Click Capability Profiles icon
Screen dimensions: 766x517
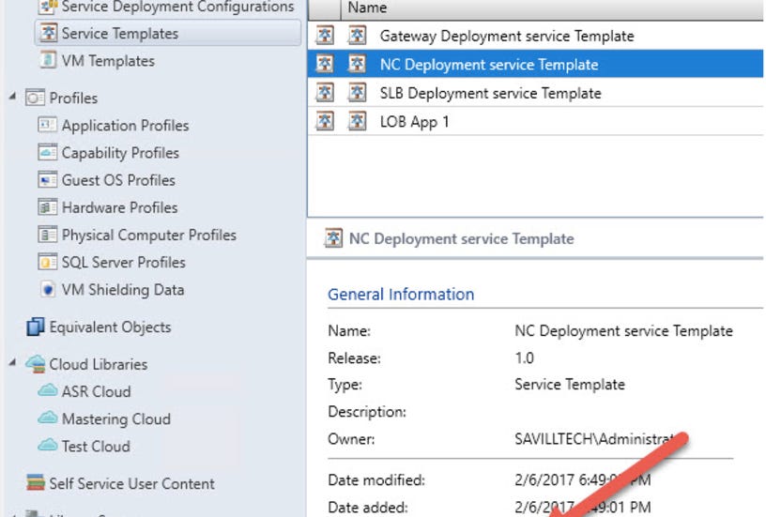47,152
